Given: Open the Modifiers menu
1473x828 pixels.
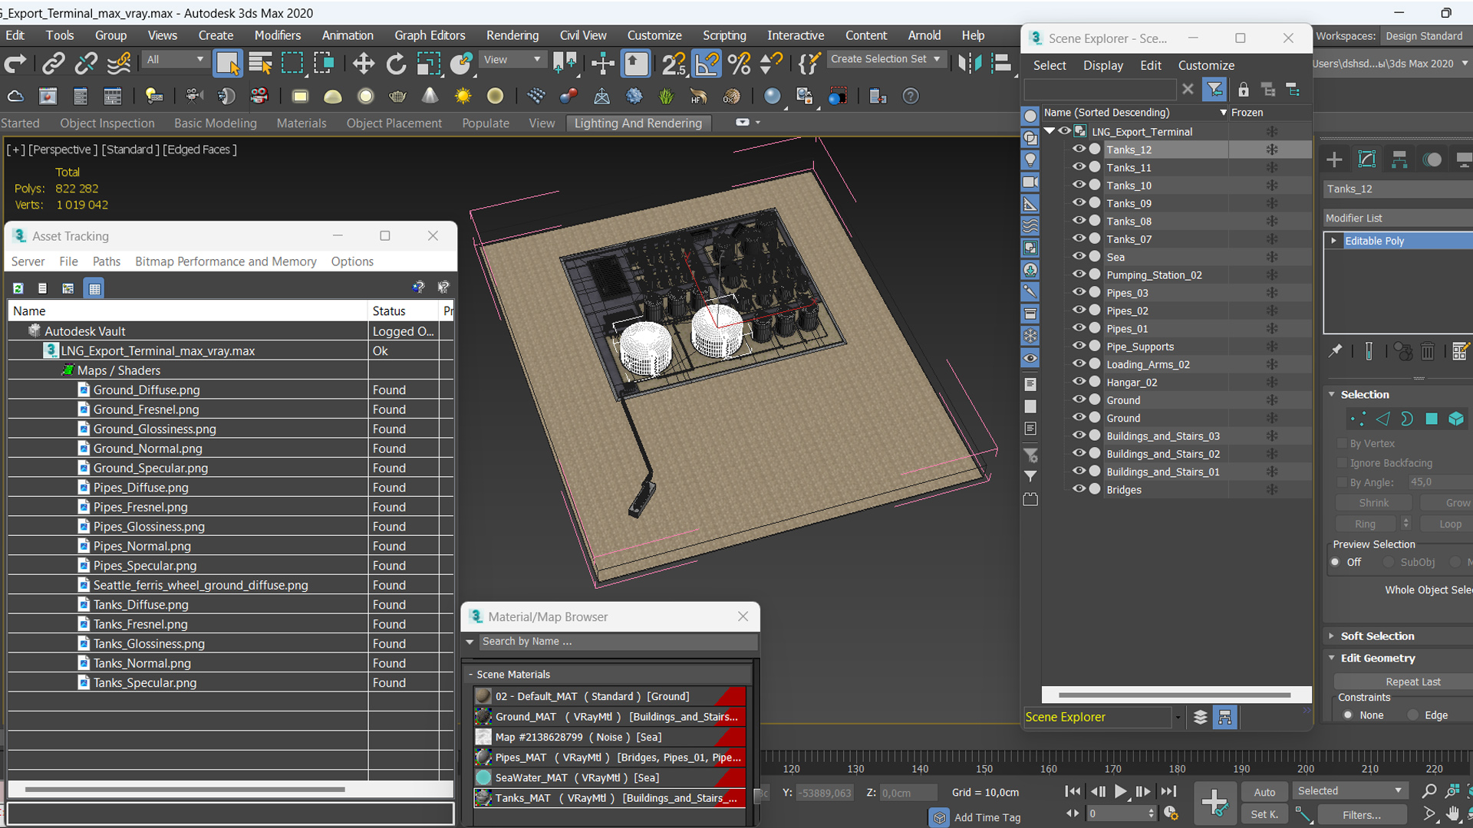Looking at the screenshot, I should [278, 35].
